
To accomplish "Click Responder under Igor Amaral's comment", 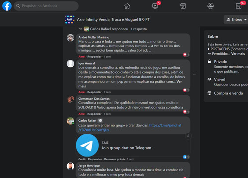I will [94, 92].
